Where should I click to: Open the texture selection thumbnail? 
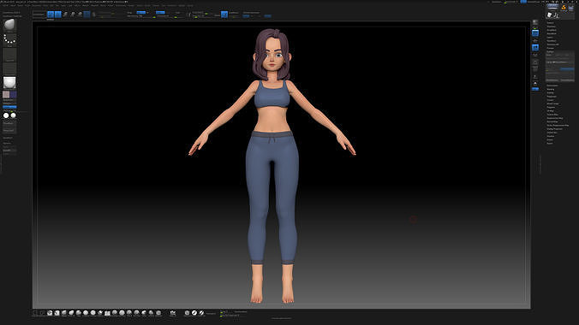(9, 68)
